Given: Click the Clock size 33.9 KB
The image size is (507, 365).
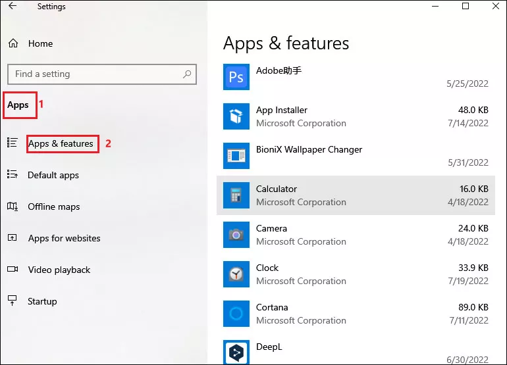Looking at the screenshot, I should (x=473, y=268).
